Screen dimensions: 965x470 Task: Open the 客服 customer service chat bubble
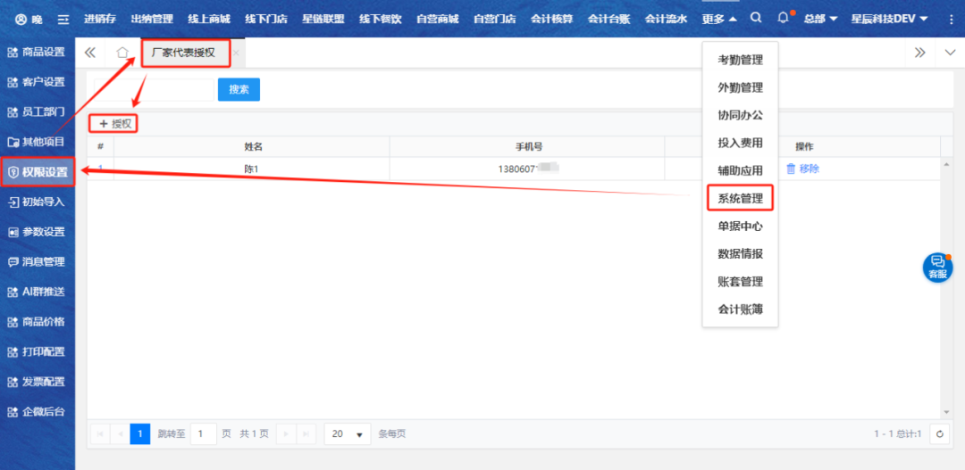[937, 268]
